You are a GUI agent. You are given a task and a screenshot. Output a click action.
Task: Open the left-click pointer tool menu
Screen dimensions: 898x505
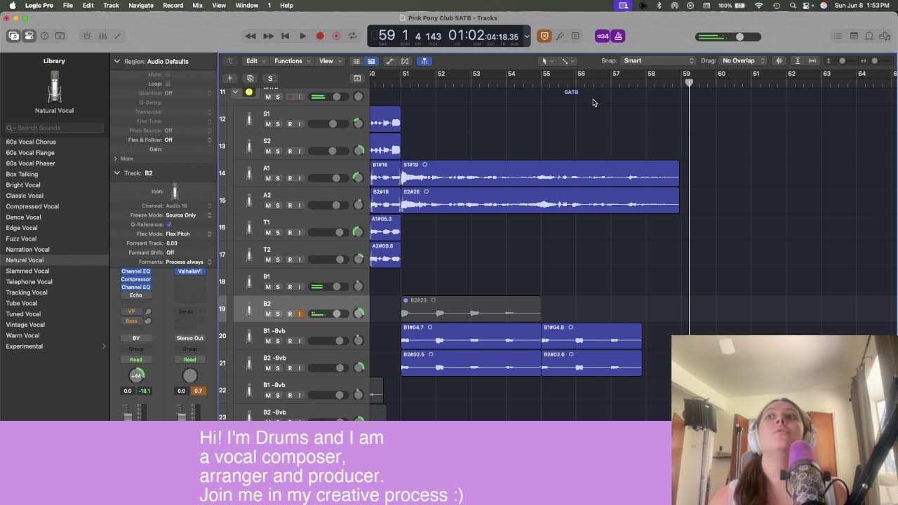[x=548, y=61]
